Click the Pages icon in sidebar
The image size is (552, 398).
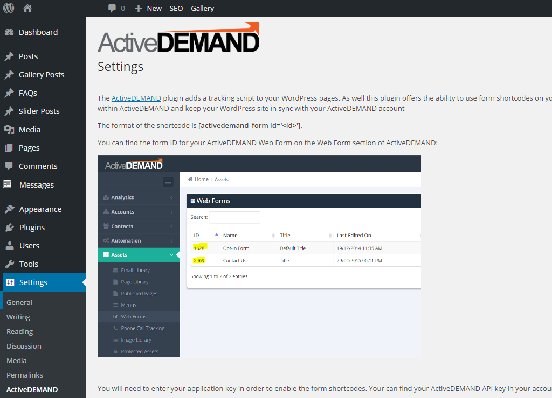coord(10,148)
